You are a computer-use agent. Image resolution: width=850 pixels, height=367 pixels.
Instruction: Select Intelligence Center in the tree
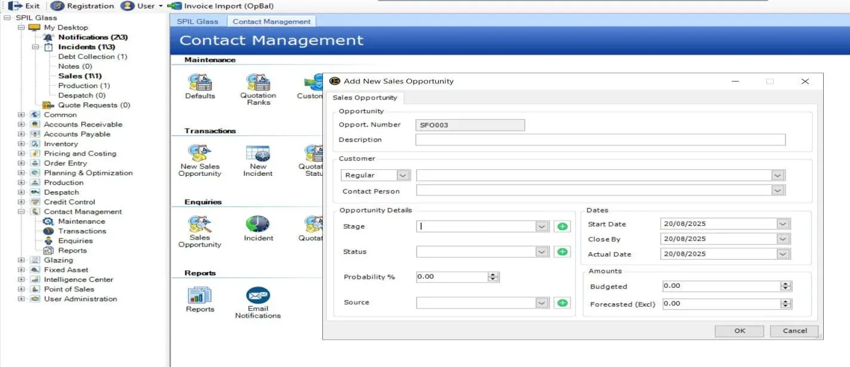pyautogui.click(x=78, y=279)
